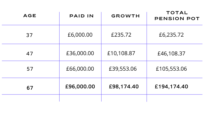The height and width of the screenshot is (114, 203).
Task: Click the £235.72 growth figure
Action: click(x=121, y=35)
